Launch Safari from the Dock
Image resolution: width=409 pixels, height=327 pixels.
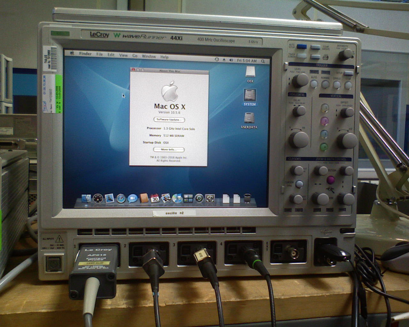[x=121, y=199]
